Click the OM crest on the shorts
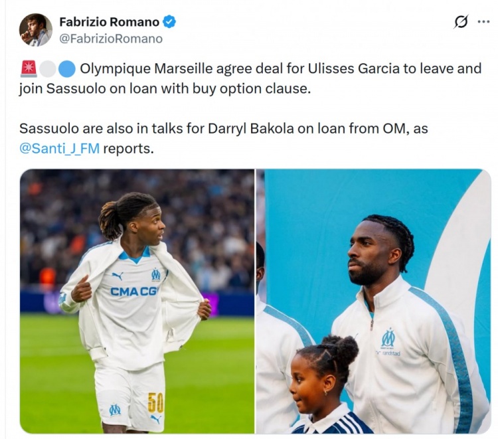 115,410
